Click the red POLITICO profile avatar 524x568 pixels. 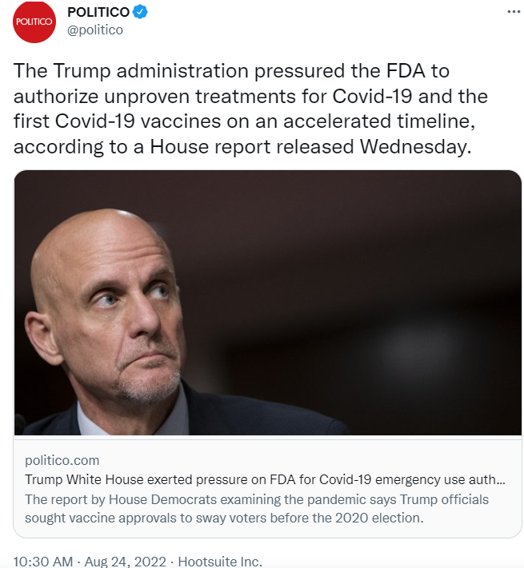34,22
